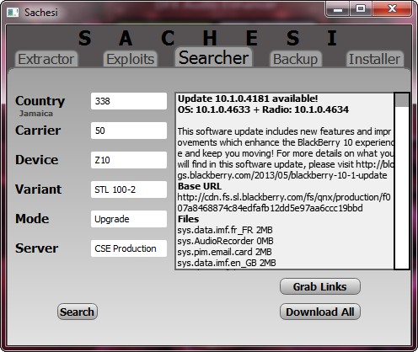Click the 'Update 10.1.0.4181 available!' text
The height and width of the screenshot is (352, 418).
tap(248, 99)
